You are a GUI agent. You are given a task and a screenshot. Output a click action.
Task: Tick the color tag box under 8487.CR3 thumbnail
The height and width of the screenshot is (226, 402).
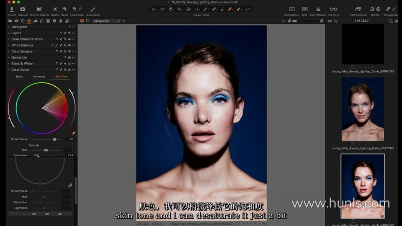[353, 144]
